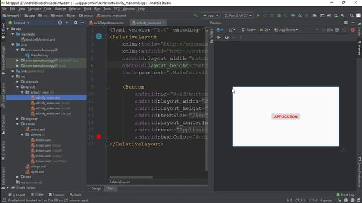Hide the Preview panel with minus icon

[353, 23]
